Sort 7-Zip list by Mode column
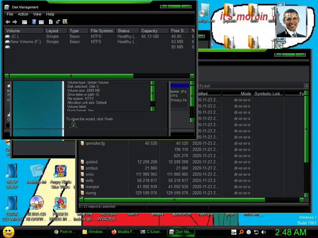This screenshot has height=238, width=318. pos(237,94)
